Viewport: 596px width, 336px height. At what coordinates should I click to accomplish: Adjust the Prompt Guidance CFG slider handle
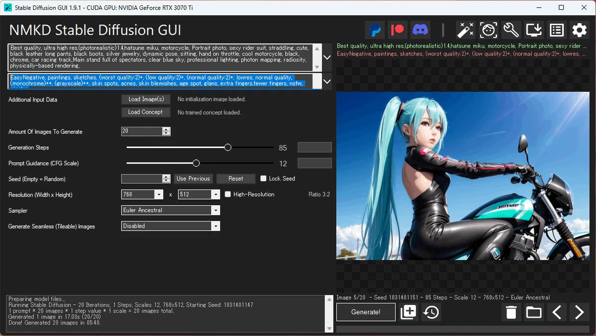pos(196,163)
